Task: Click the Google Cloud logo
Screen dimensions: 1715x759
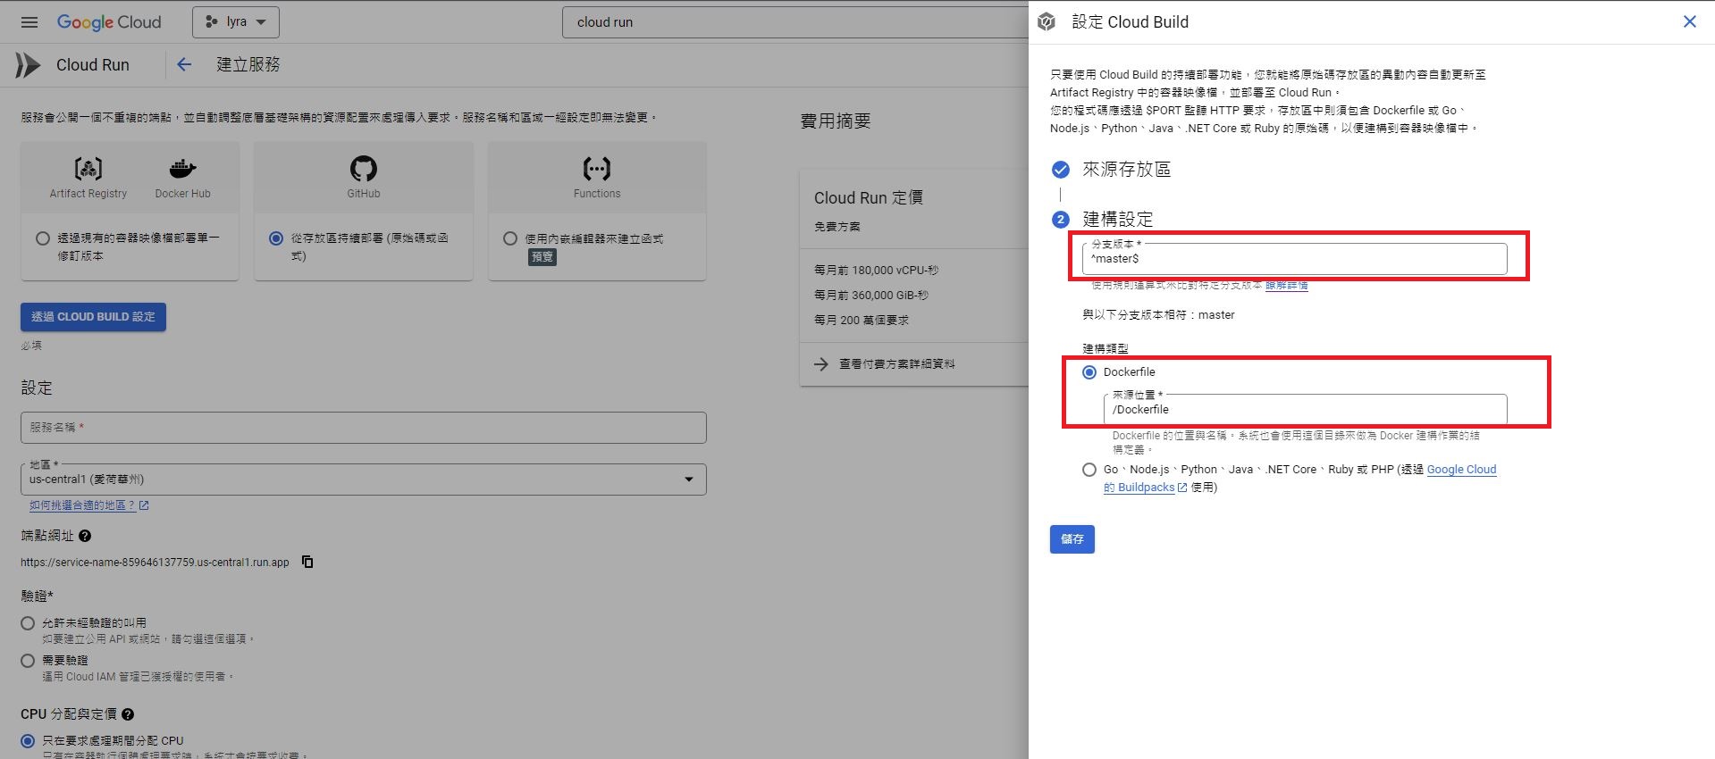Action: click(109, 22)
